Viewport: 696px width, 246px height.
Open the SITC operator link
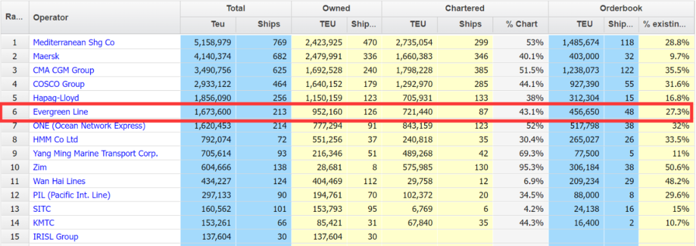[42, 209]
